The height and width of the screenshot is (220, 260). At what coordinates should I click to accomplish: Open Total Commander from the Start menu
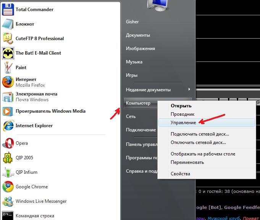34,9
